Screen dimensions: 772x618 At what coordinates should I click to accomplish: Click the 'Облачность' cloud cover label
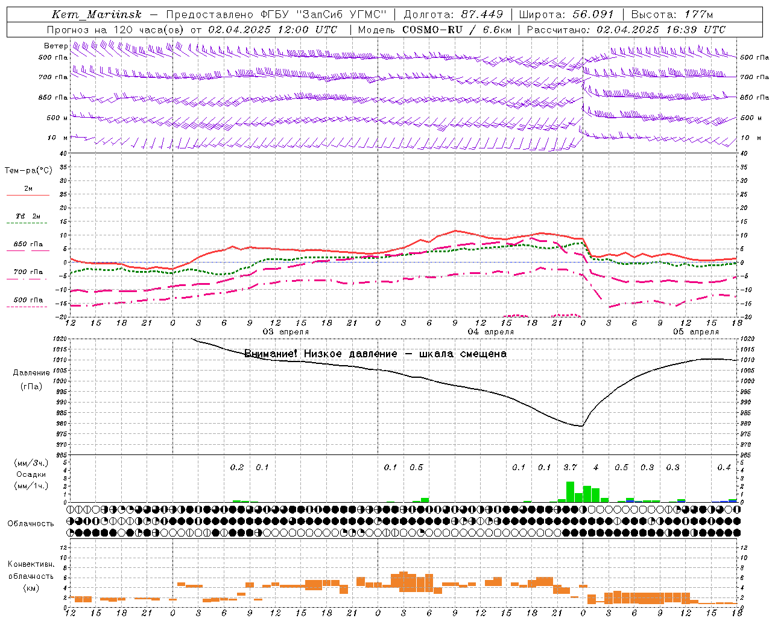[31, 523]
